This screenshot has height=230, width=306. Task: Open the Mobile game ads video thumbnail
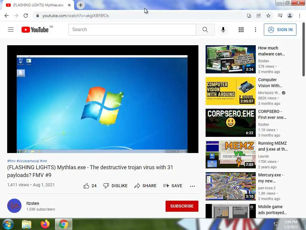pos(230,211)
